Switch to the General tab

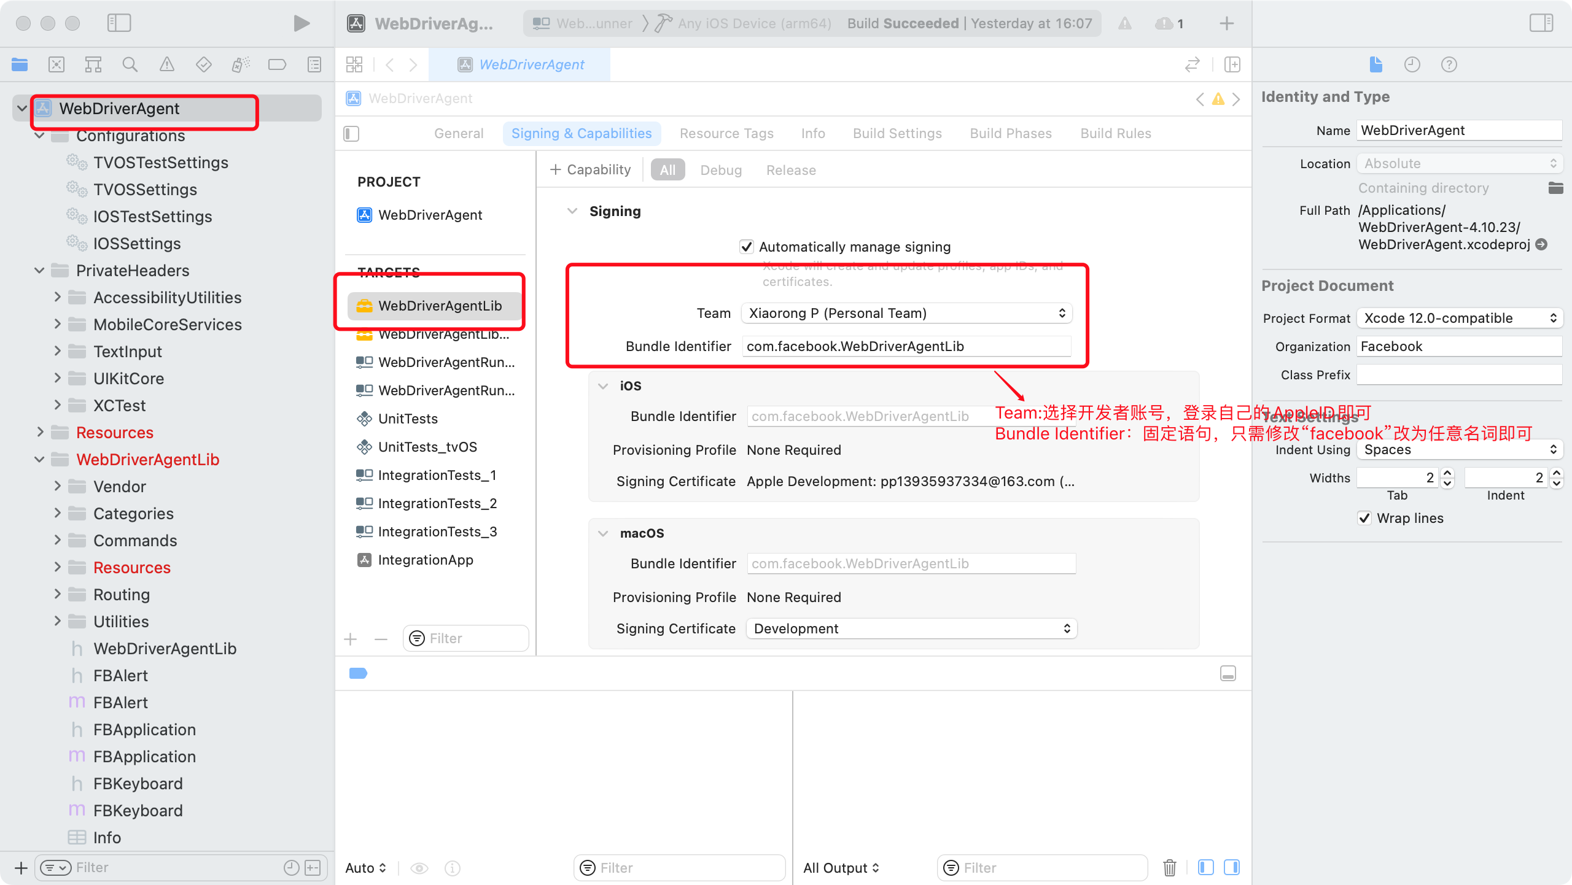pos(459,133)
